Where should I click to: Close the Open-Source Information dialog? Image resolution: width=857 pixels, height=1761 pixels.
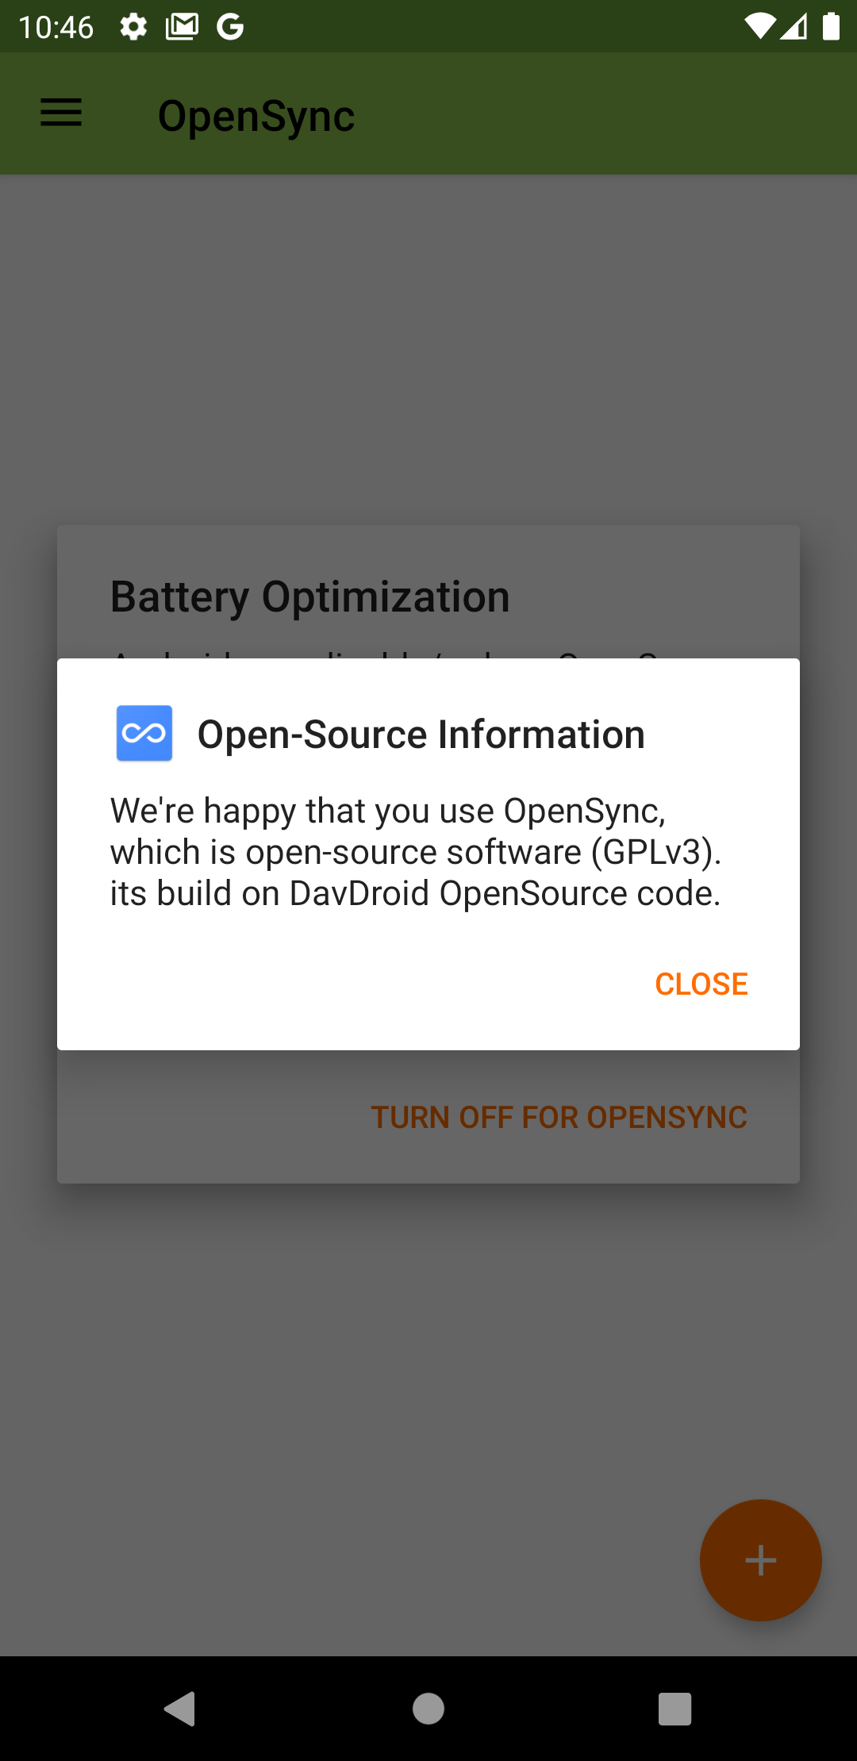coord(701,984)
